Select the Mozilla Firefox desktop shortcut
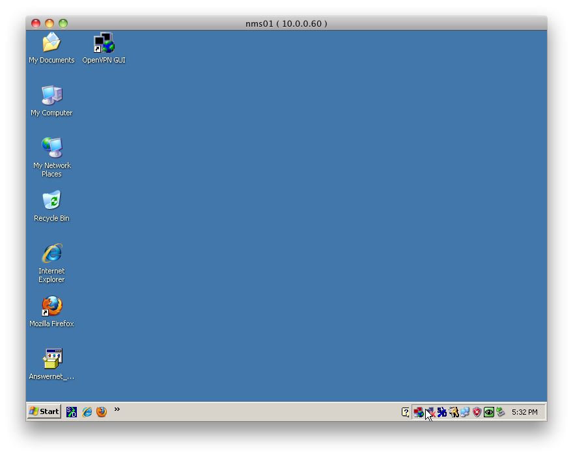Image resolution: width=573 pixels, height=457 pixels. (51, 312)
